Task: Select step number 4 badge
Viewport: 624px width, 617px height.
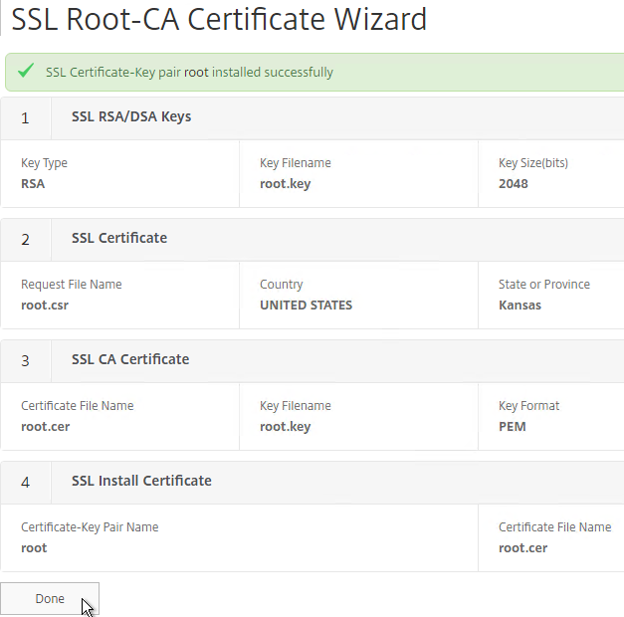Action: click(26, 483)
